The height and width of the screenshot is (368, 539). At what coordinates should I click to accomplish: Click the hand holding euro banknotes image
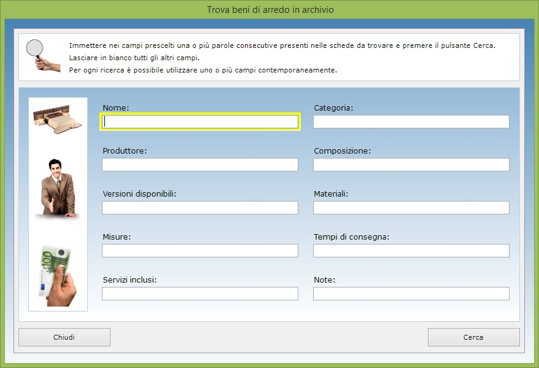click(x=58, y=275)
